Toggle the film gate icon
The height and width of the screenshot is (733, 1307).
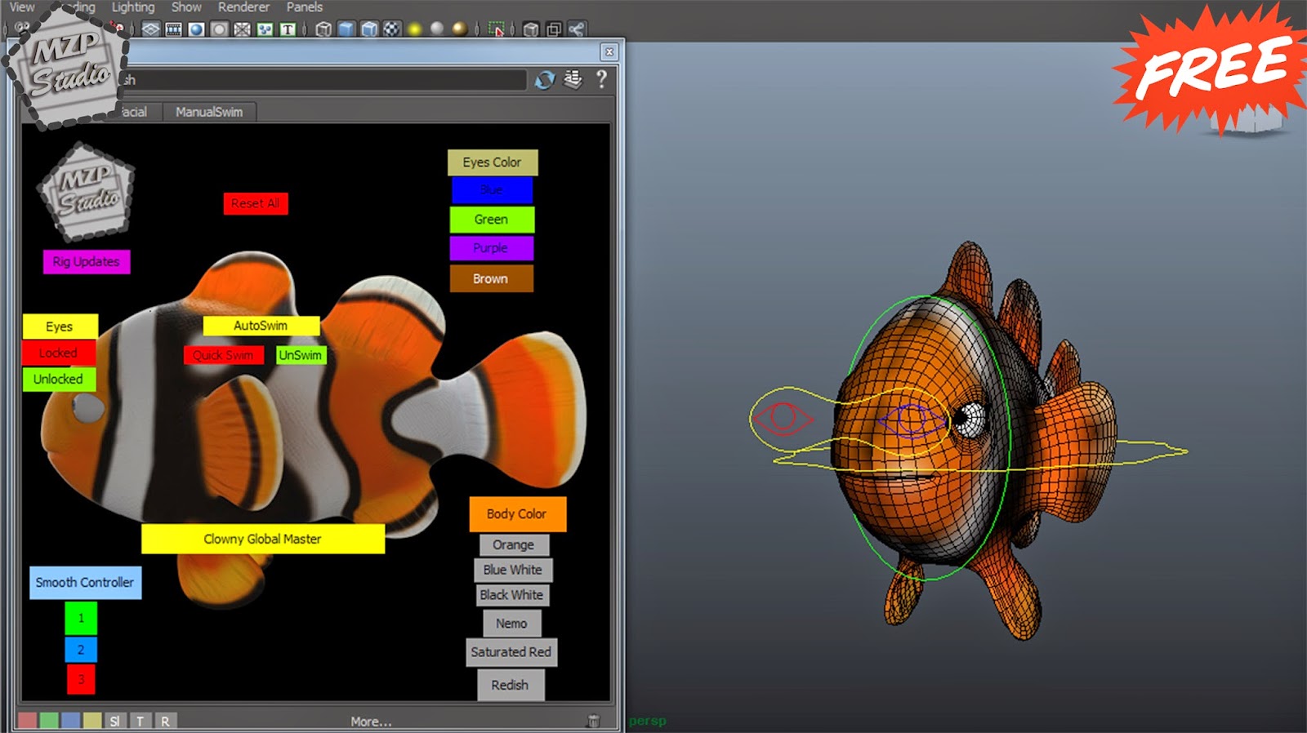coord(173,29)
